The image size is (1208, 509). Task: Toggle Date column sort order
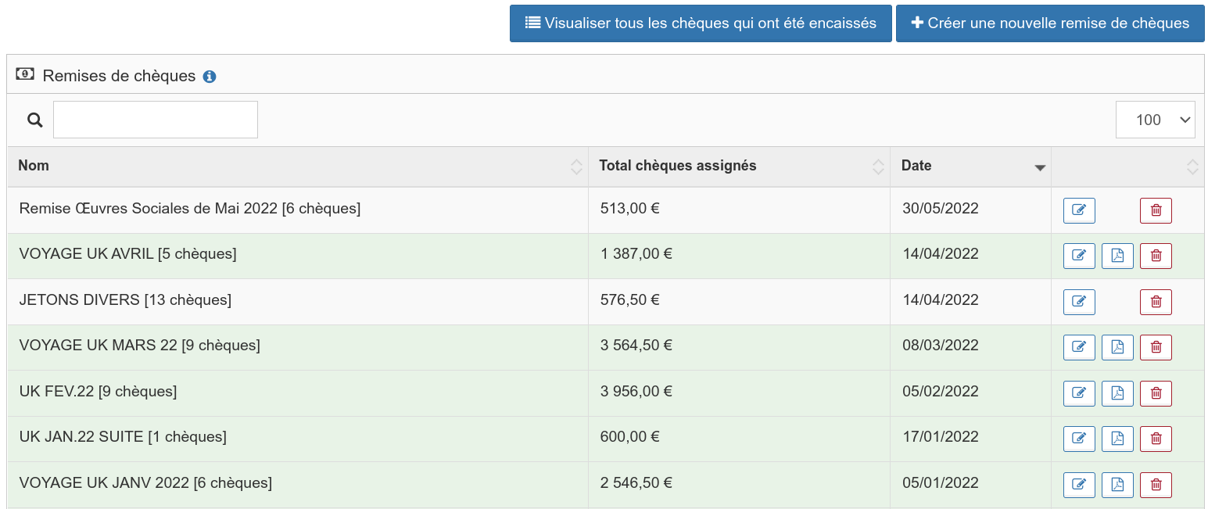[x=970, y=166]
